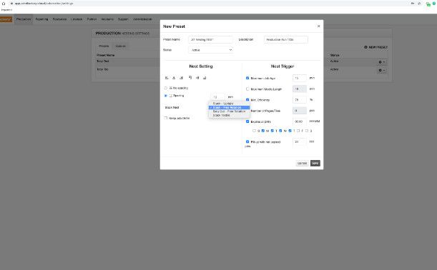Toggle the Maximum Job Age checkbox
Image resolution: width=437 pixels, height=270 pixels.
tap(247, 79)
